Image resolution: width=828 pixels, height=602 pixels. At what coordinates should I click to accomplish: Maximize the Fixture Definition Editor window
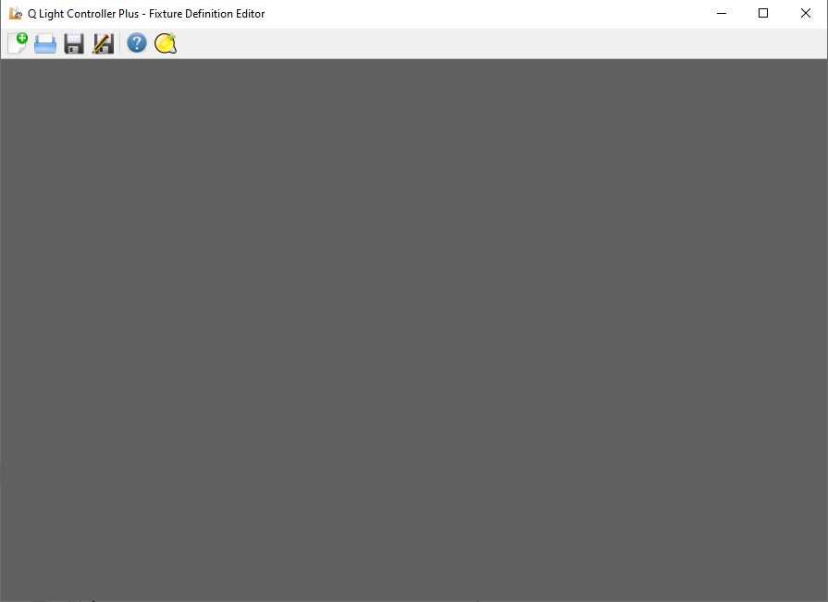[763, 13]
